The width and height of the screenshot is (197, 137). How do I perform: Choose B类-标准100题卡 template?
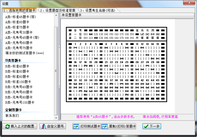[18, 82]
